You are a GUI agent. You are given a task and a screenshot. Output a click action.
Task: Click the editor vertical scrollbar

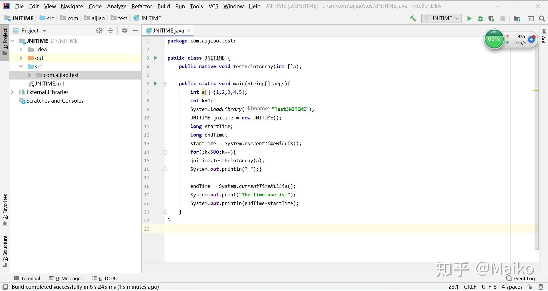click(536, 143)
